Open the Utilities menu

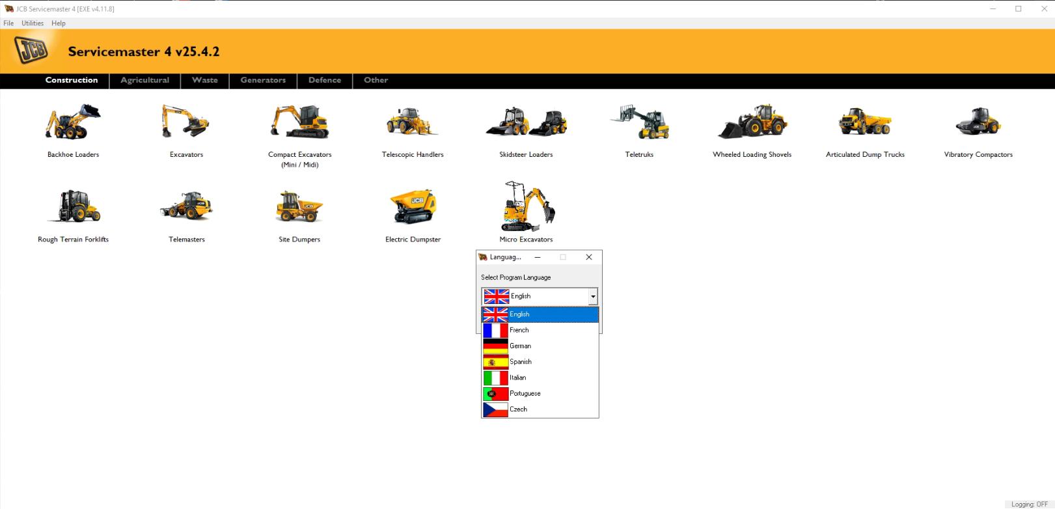(x=33, y=23)
